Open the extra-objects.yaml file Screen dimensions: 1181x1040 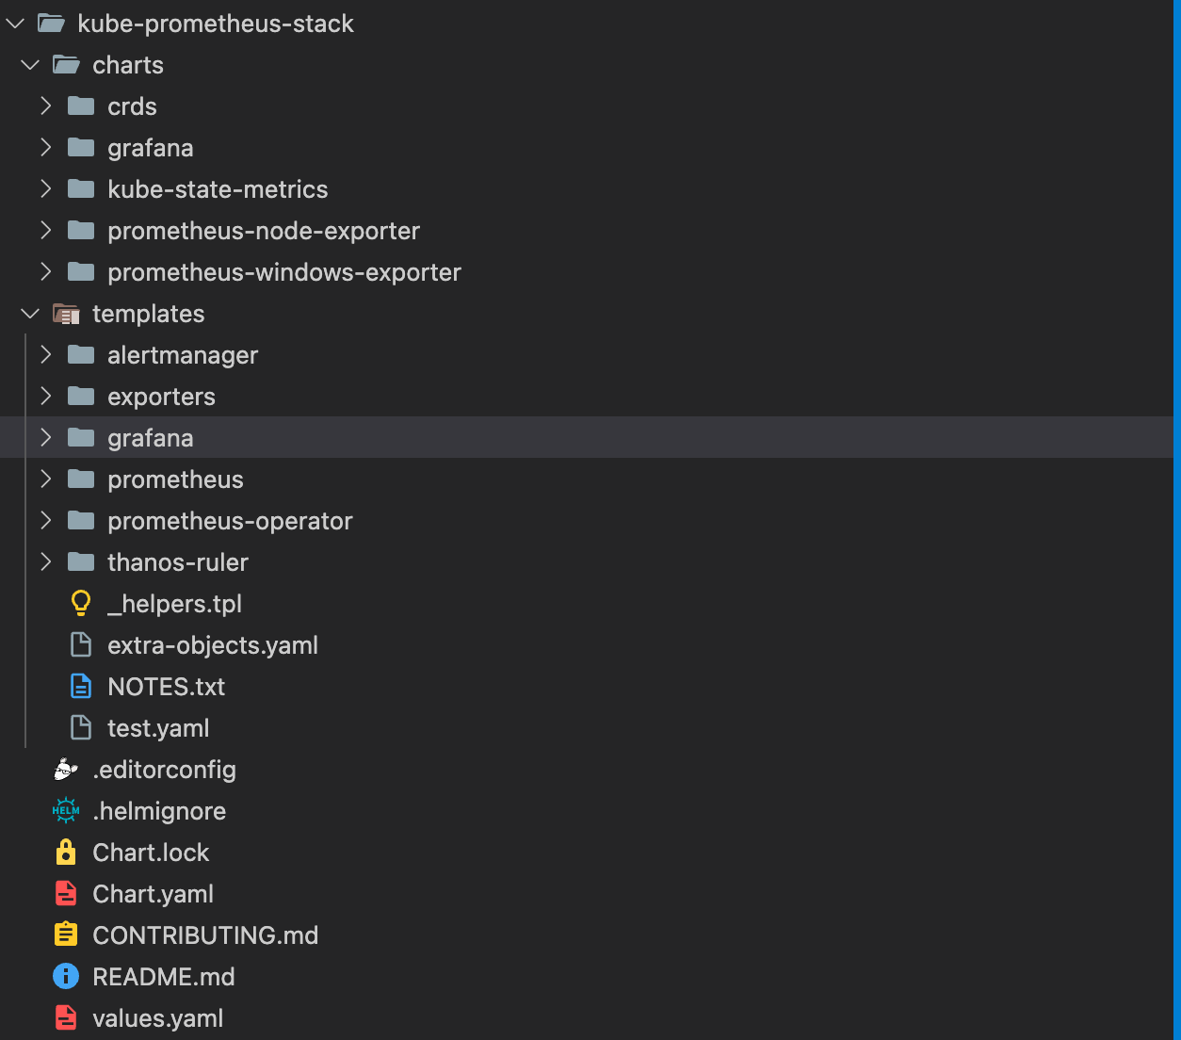213,645
